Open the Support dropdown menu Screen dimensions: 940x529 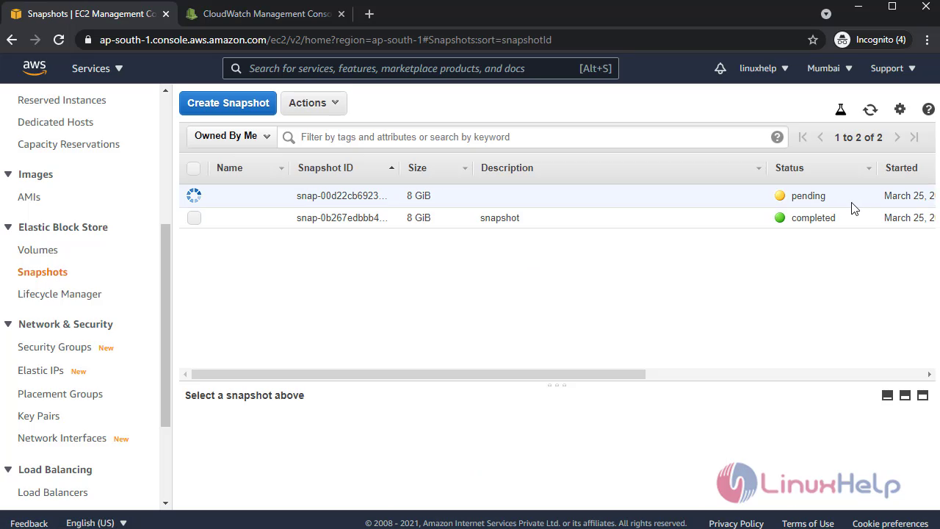[x=893, y=68]
